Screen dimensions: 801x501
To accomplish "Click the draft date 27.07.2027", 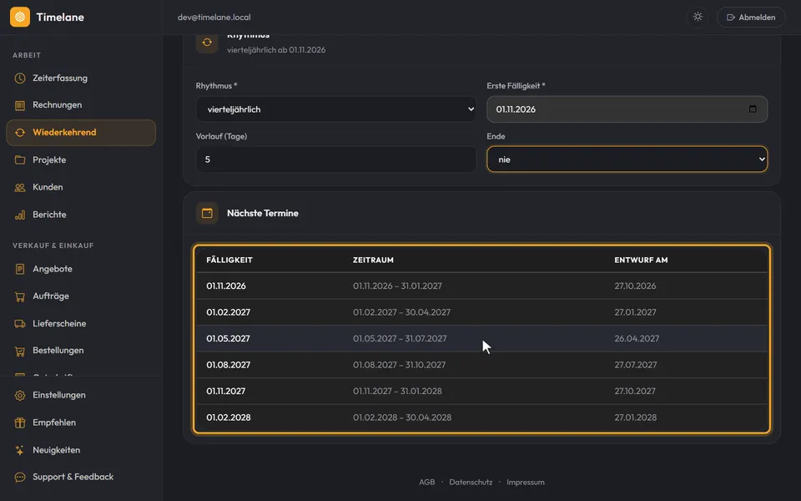I will click(636, 365).
